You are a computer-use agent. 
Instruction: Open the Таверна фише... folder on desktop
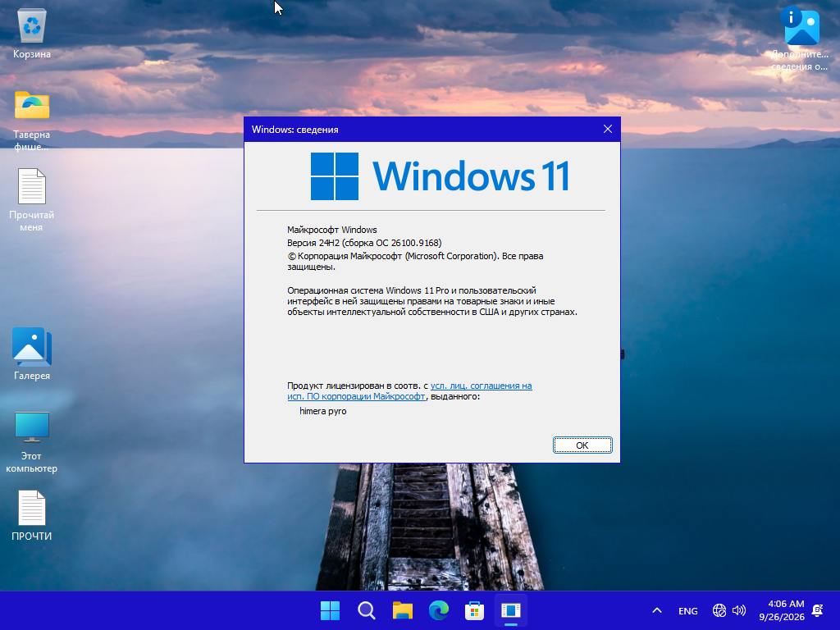coord(32,121)
